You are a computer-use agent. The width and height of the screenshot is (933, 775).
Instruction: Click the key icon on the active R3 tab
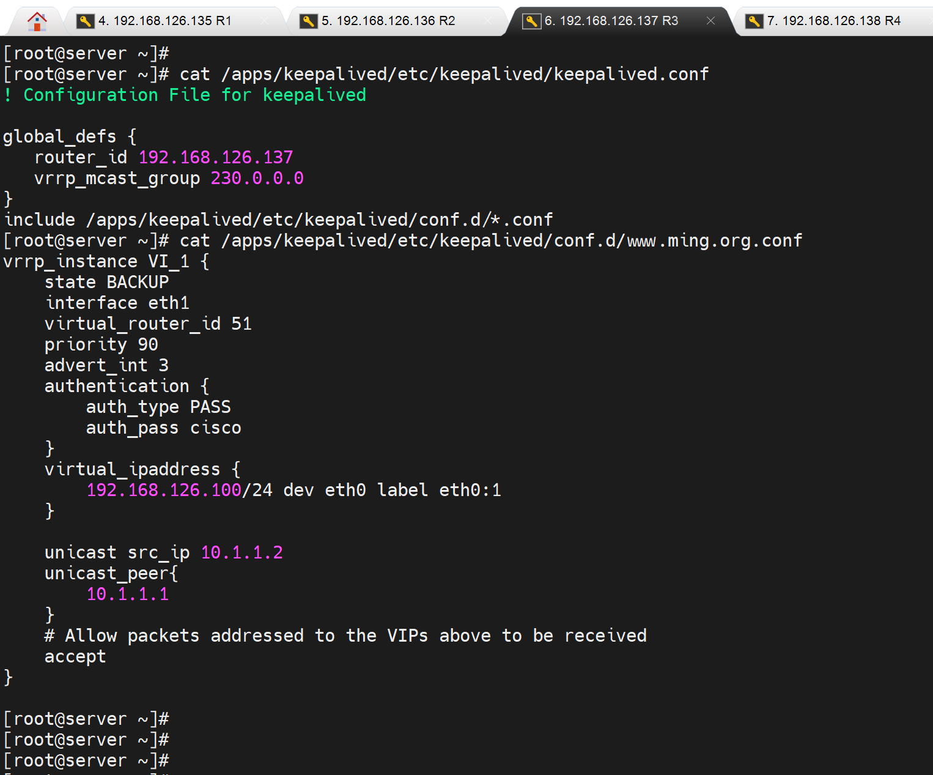pos(531,21)
